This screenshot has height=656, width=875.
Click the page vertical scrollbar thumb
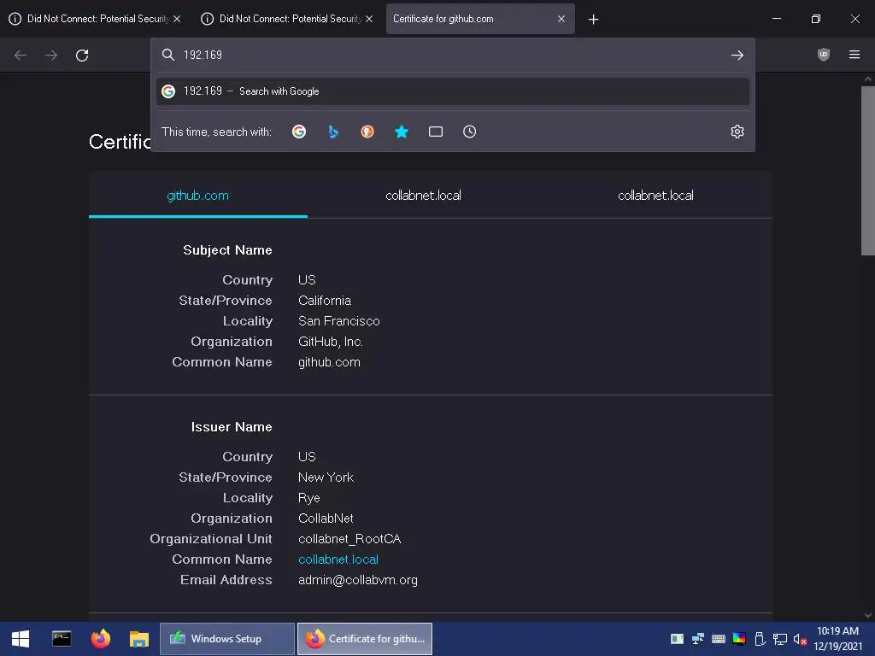pyautogui.click(x=868, y=170)
